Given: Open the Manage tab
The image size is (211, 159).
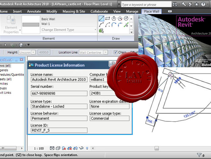Looking at the screenshot, I should click(x=132, y=11).
